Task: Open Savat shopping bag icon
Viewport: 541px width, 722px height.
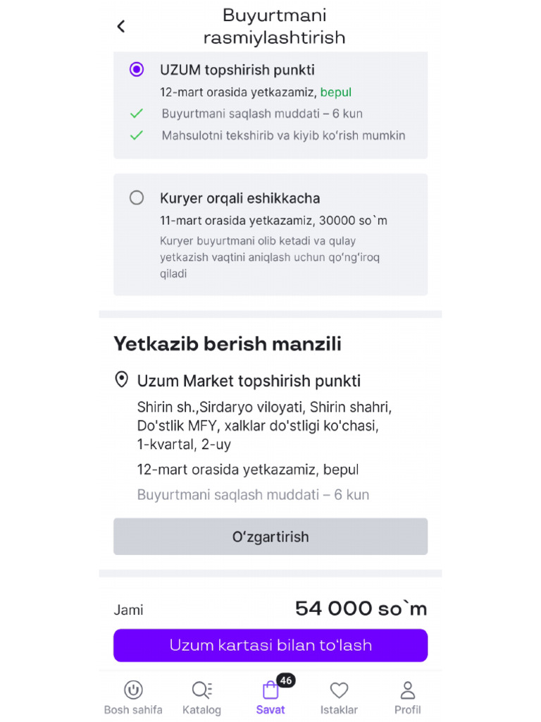Action: tap(270, 690)
